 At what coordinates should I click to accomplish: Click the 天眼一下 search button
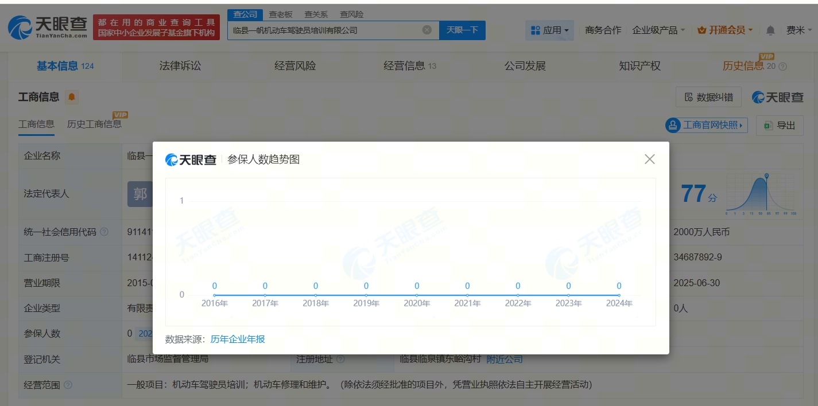[x=462, y=30]
